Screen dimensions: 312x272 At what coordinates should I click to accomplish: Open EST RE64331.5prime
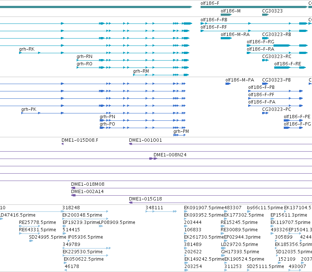[30, 233]
